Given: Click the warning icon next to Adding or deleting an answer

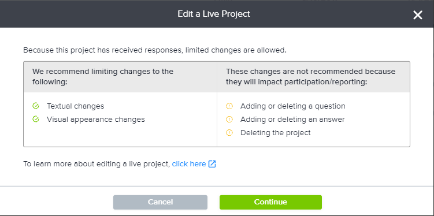Looking at the screenshot, I should pyautogui.click(x=229, y=119).
